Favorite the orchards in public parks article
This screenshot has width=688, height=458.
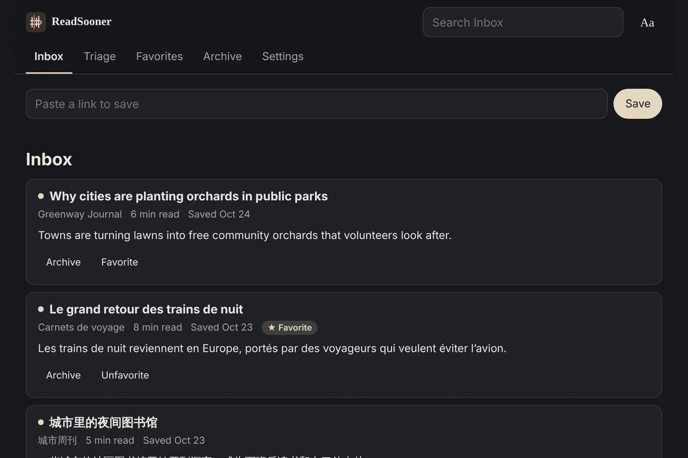120,262
